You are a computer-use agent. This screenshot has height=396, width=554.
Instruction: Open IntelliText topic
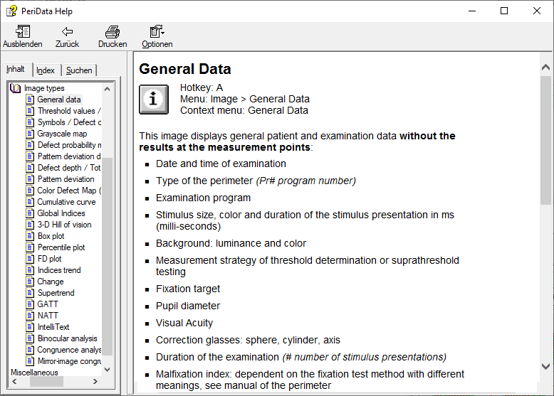coord(53,327)
